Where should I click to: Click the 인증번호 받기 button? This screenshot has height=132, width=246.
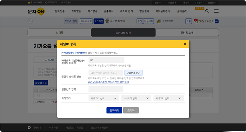[133, 73]
